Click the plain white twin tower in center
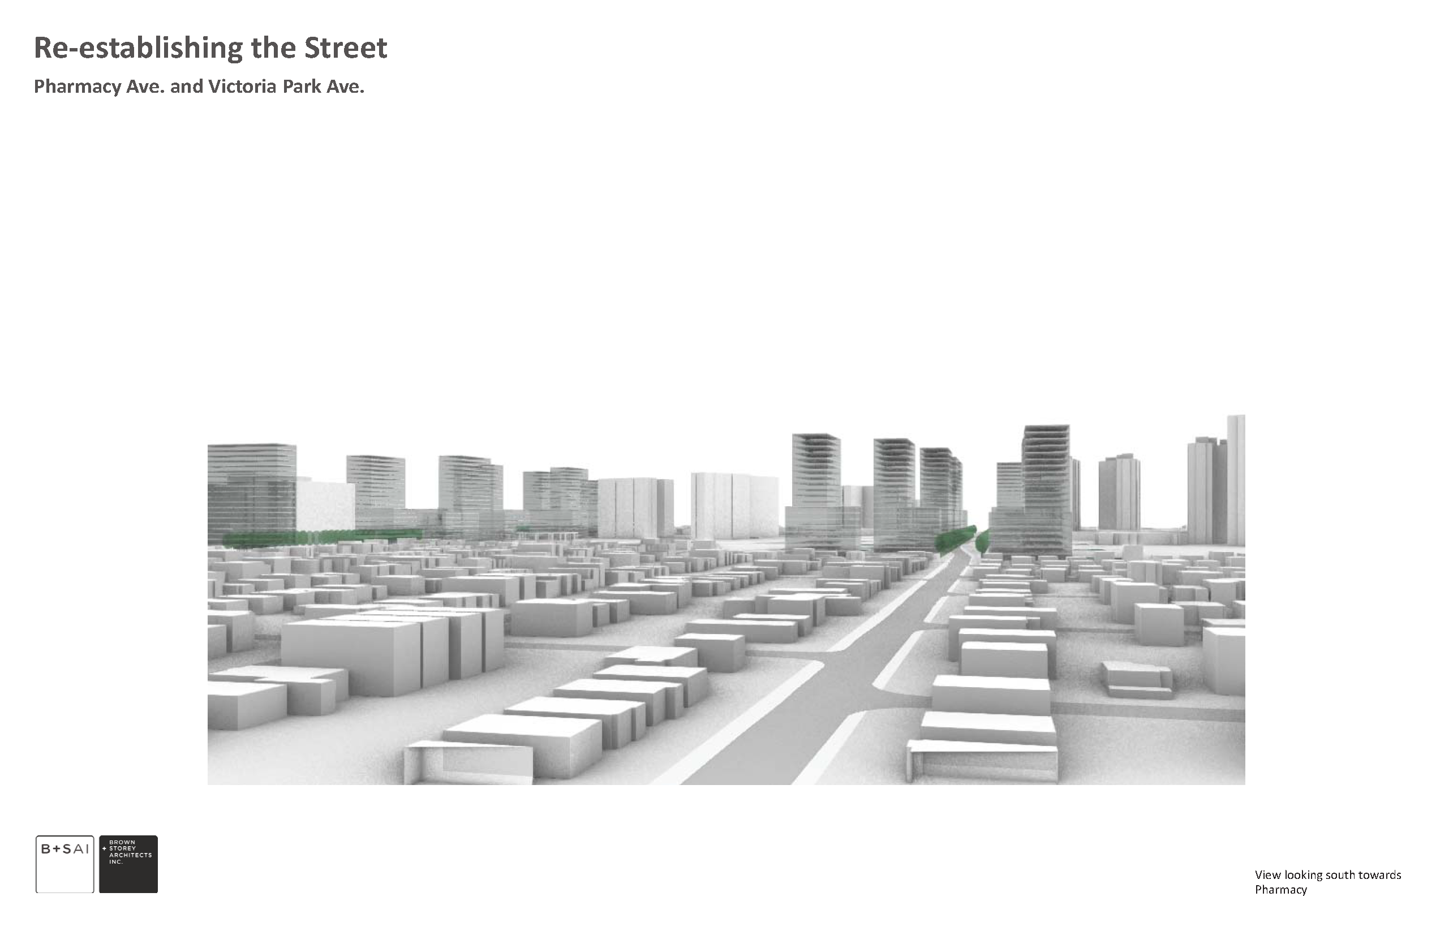 (734, 506)
